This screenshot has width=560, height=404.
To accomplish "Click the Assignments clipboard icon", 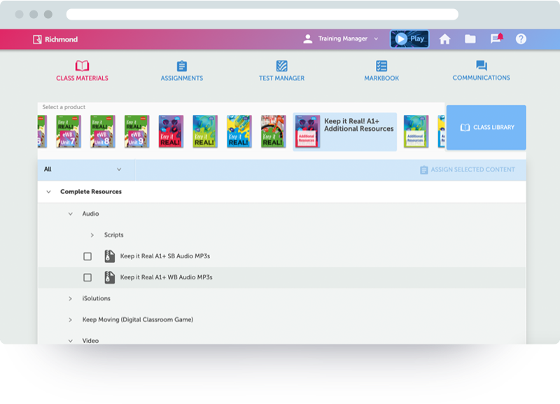I will coord(182,66).
